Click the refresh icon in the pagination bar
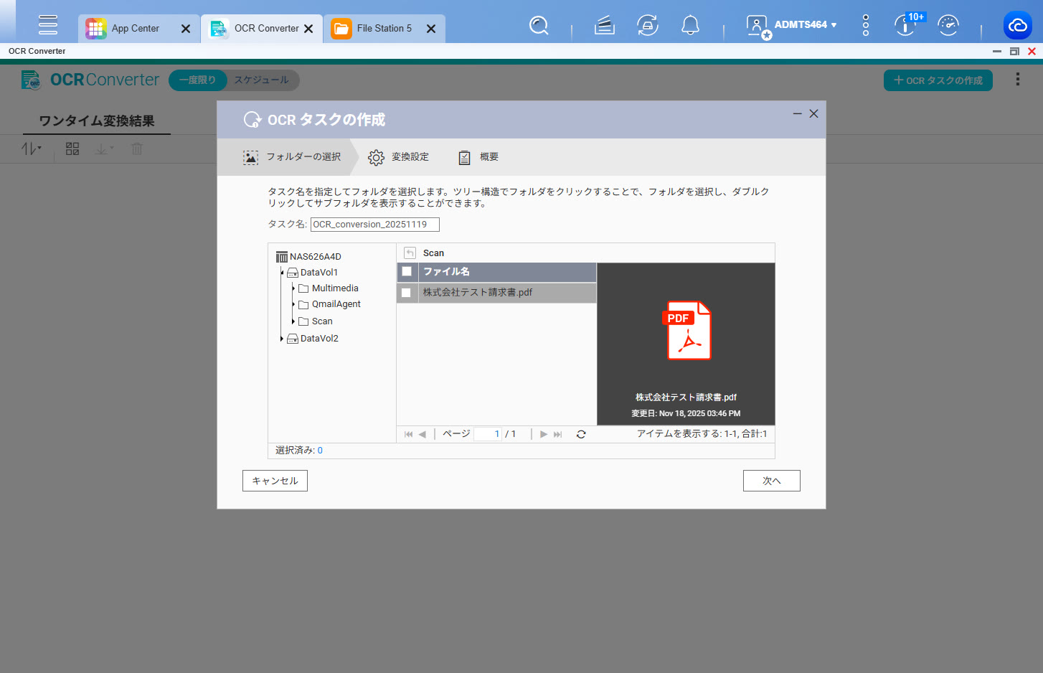 click(581, 434)
